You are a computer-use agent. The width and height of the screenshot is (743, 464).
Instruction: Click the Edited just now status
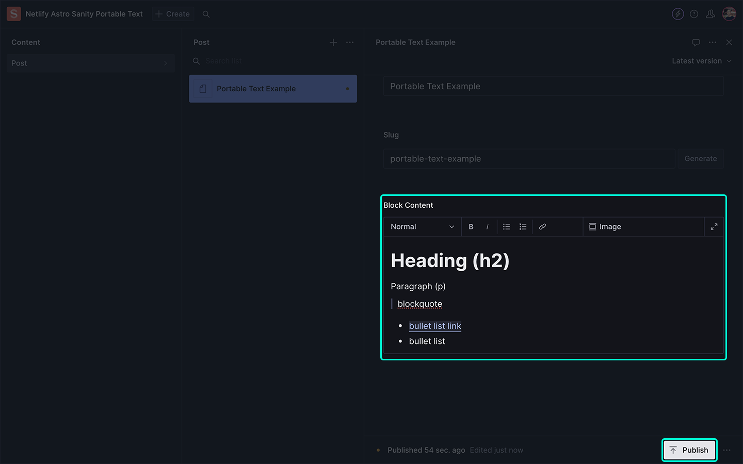click(496, 450)
